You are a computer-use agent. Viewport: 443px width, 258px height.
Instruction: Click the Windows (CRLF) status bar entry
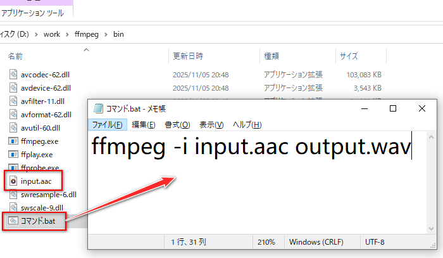point(316,242)
